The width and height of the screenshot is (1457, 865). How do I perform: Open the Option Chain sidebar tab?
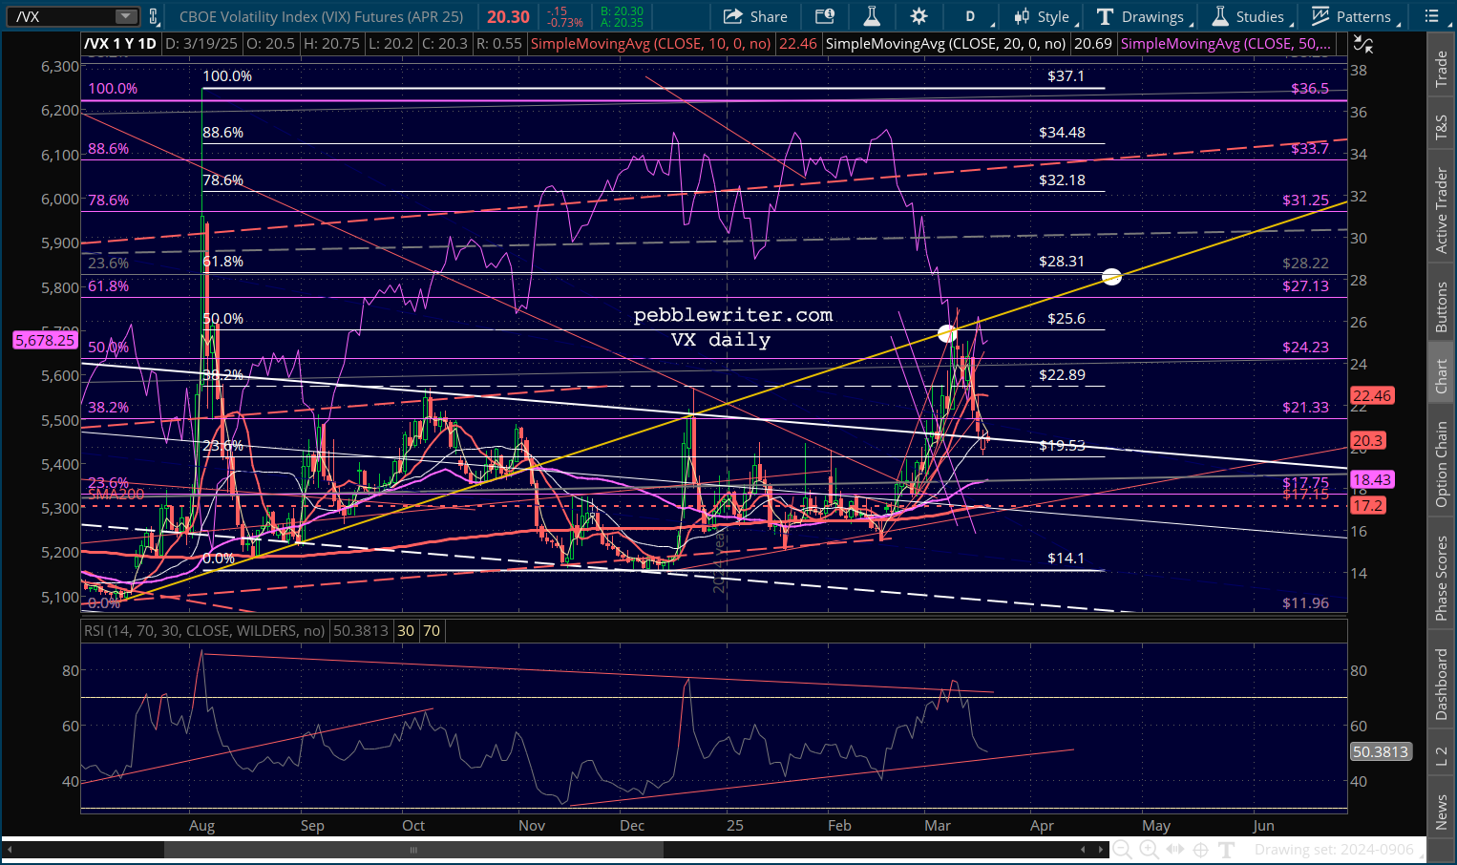[1442, 465]
